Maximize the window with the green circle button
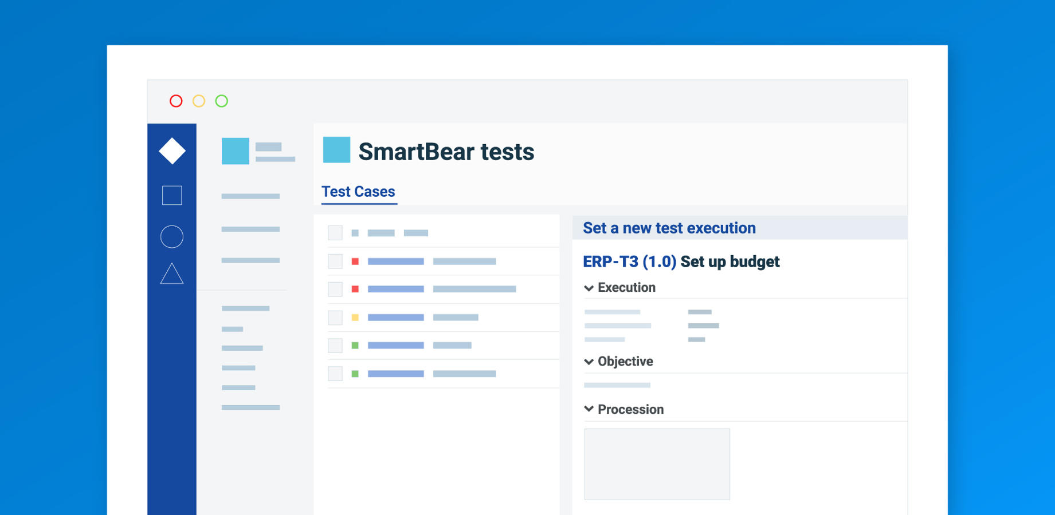Viewport: 1055px width, 515px height. tap(222, 101)
